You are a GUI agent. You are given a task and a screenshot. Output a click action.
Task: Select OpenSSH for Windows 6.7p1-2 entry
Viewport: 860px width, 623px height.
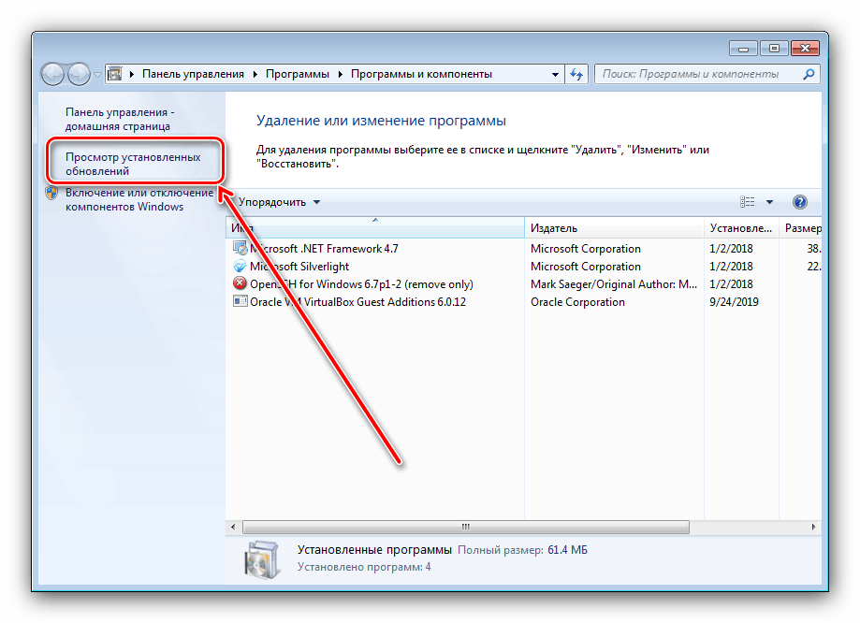(x=524, y=284)
